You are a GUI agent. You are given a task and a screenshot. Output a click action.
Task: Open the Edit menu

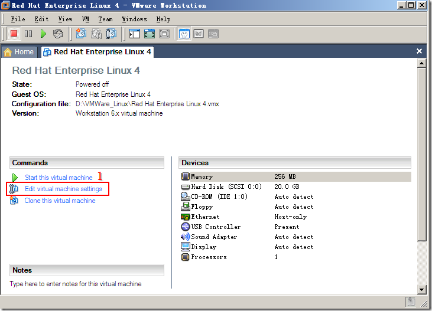pos(41,19)
